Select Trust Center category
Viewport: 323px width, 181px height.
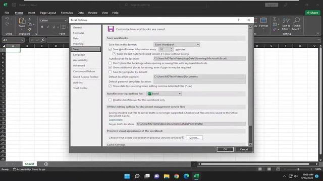[80, 88]
